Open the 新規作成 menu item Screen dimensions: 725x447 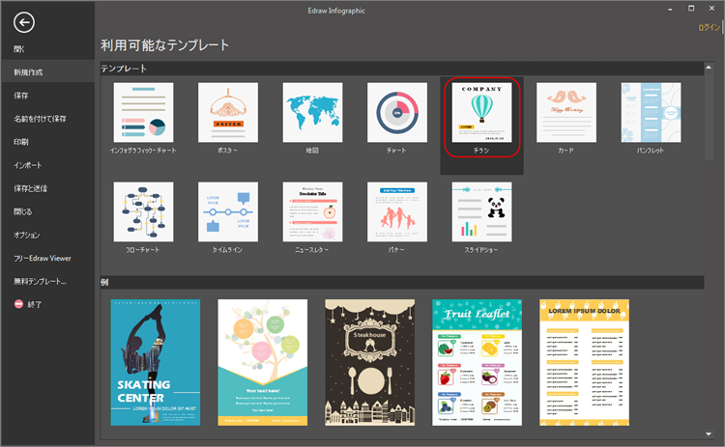point(28,72)
